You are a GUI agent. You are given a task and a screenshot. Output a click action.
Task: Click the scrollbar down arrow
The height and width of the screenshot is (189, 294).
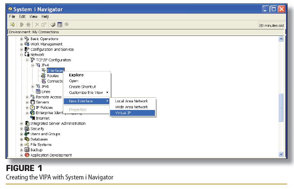(281, 154)
